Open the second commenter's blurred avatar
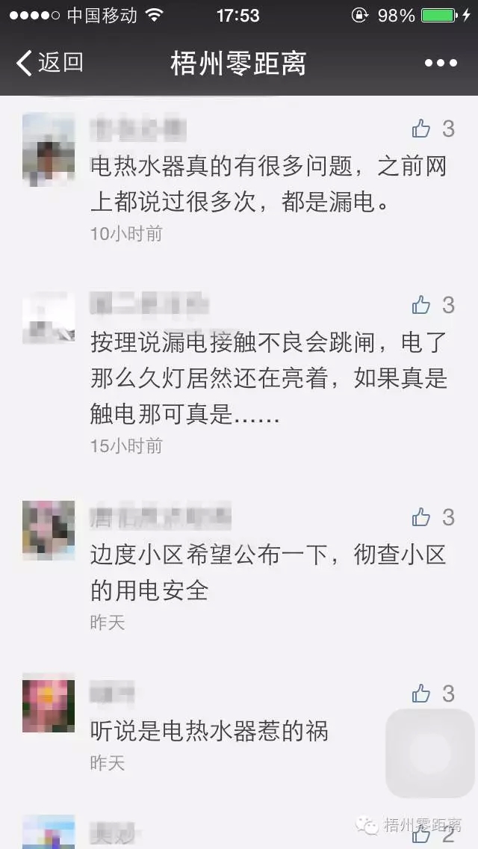Image resolution: width=478 pixels, height=849 pixels. pyautogui.click(x=49, y=318)
